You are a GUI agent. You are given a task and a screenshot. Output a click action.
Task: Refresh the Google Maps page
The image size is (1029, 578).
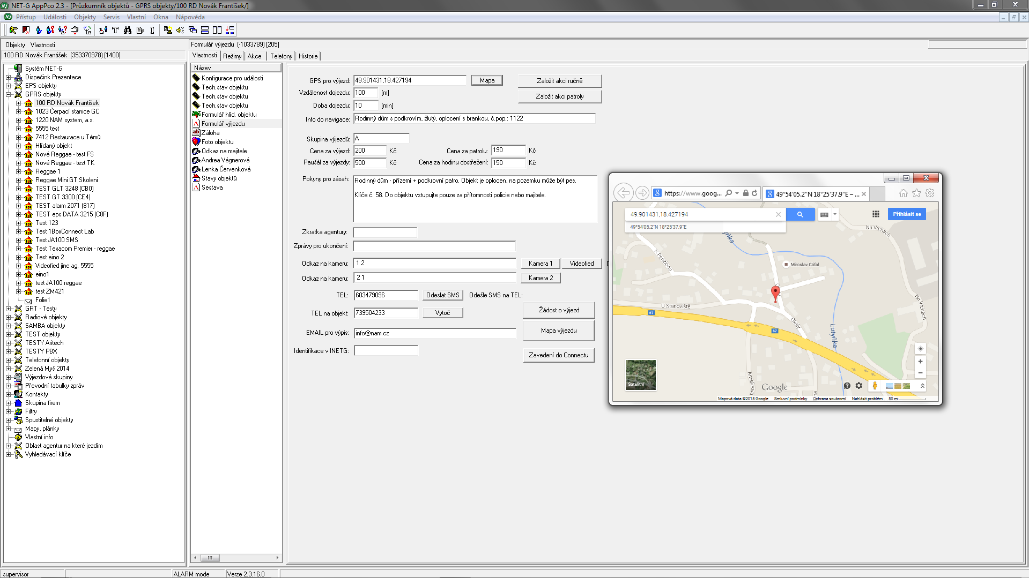pyautogui.click(x=754, y=193)
